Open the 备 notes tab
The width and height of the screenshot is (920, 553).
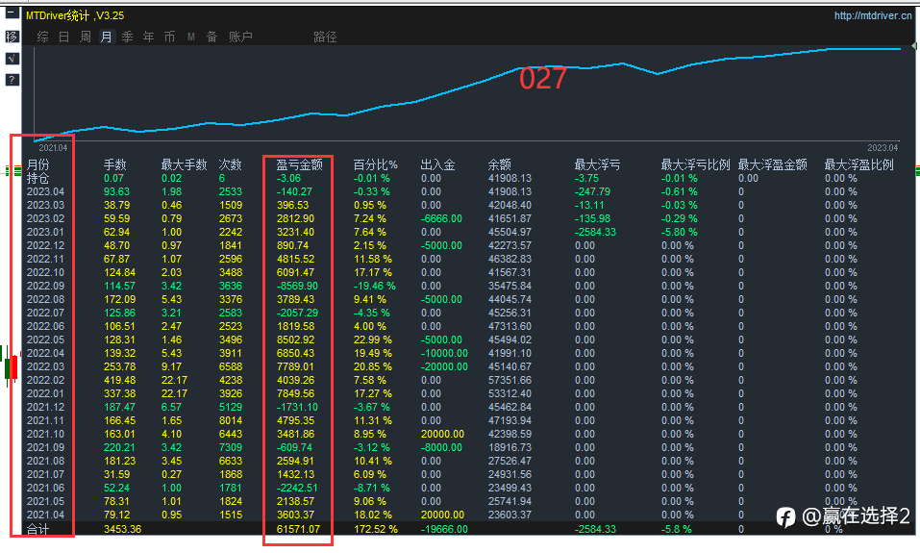pyautogui.click(x=211, y=37)
